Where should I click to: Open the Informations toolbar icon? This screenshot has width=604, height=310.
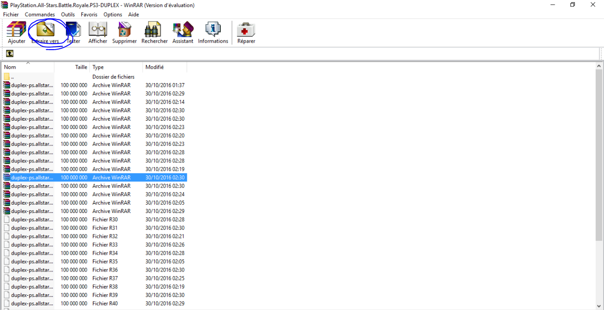point(213,30)
